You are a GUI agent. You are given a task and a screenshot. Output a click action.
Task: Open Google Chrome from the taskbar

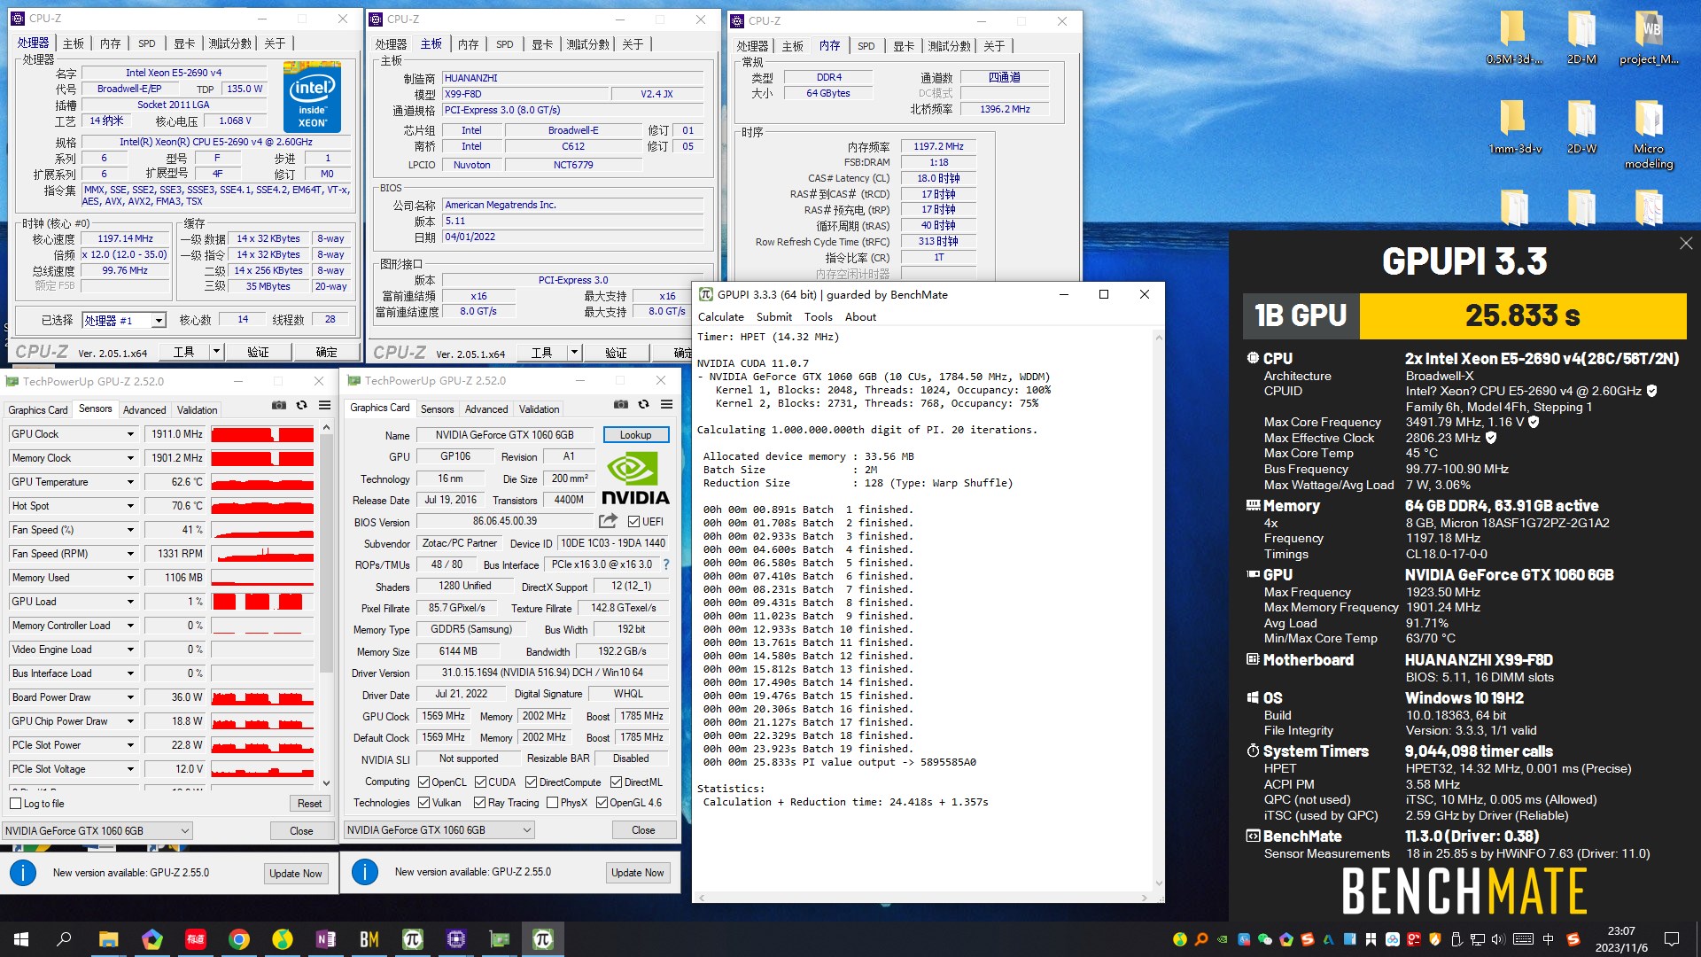pyautogui.click(x=238, y=939)
